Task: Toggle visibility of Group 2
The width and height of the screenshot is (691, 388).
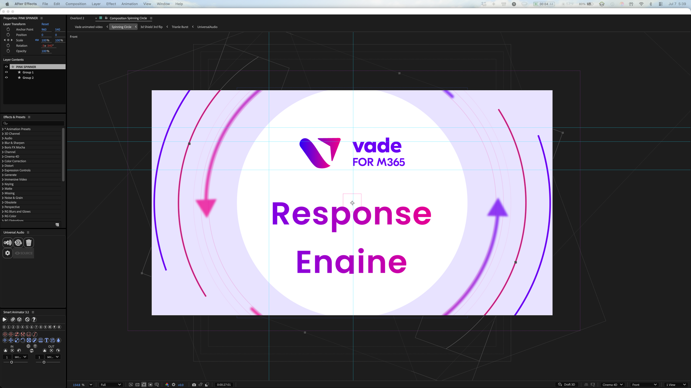Action: [x=6, y=78]
